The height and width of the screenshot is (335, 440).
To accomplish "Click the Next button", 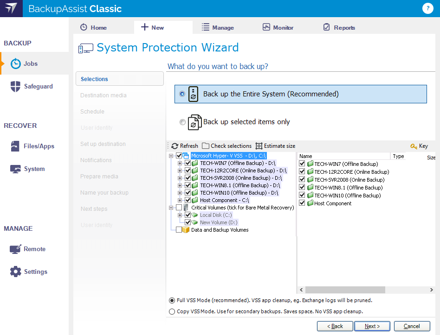I will 372,326.
